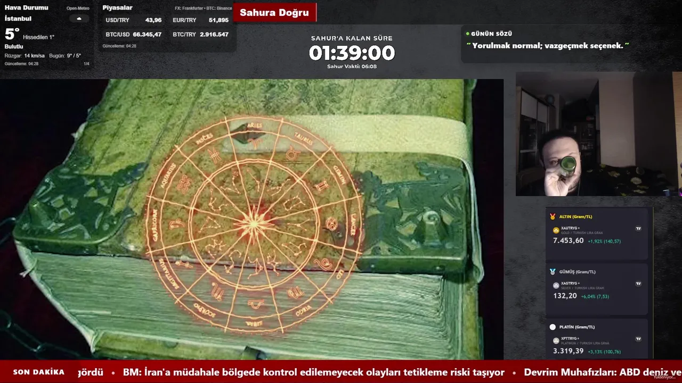The width and height of the screenshot is (682, 383).
Task: Click the gold price 7.453,60
Action: (x=568, y=241)
